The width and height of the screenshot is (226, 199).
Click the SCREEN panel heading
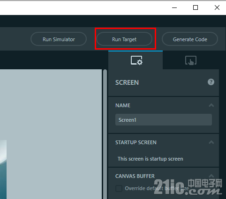(x=127, y=82)
